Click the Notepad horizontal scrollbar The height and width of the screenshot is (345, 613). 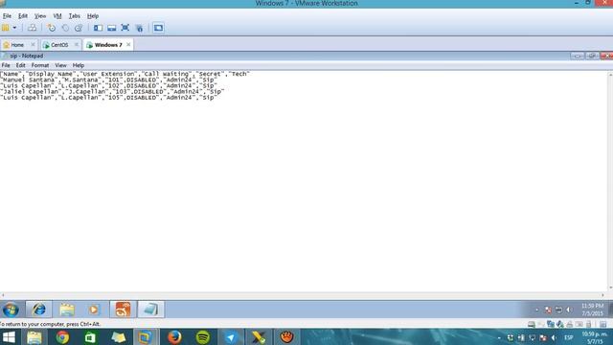tap(303, 295)
